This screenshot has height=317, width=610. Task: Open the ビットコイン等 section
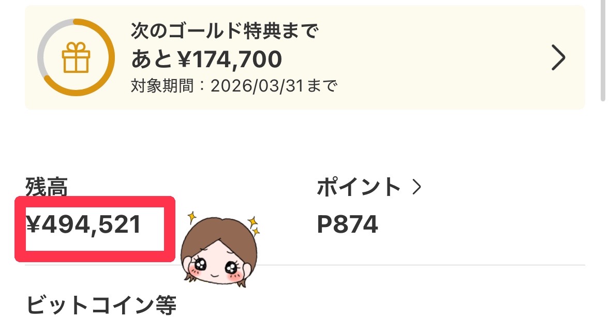(101, 305)
